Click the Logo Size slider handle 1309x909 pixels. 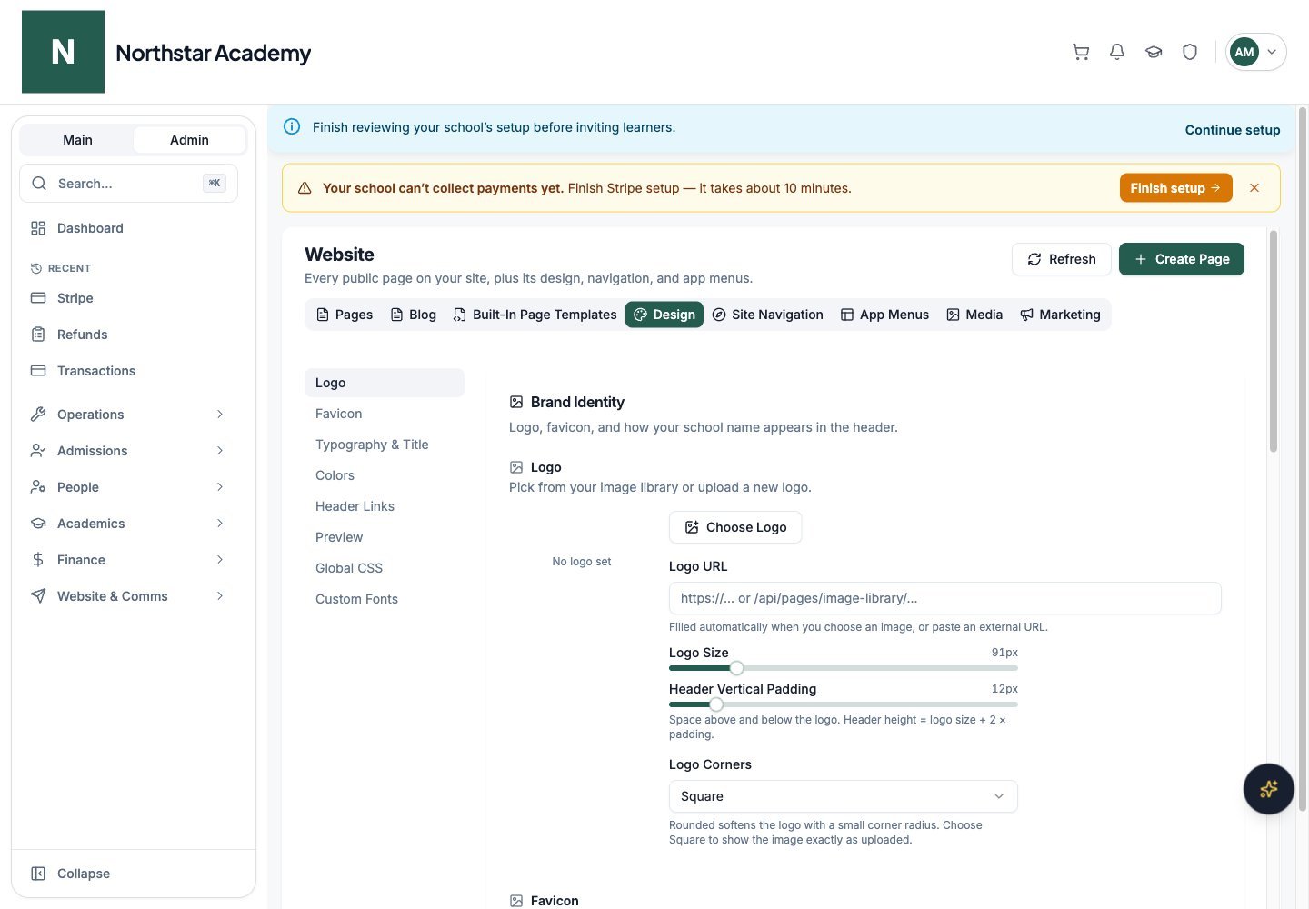click(737, 668)
